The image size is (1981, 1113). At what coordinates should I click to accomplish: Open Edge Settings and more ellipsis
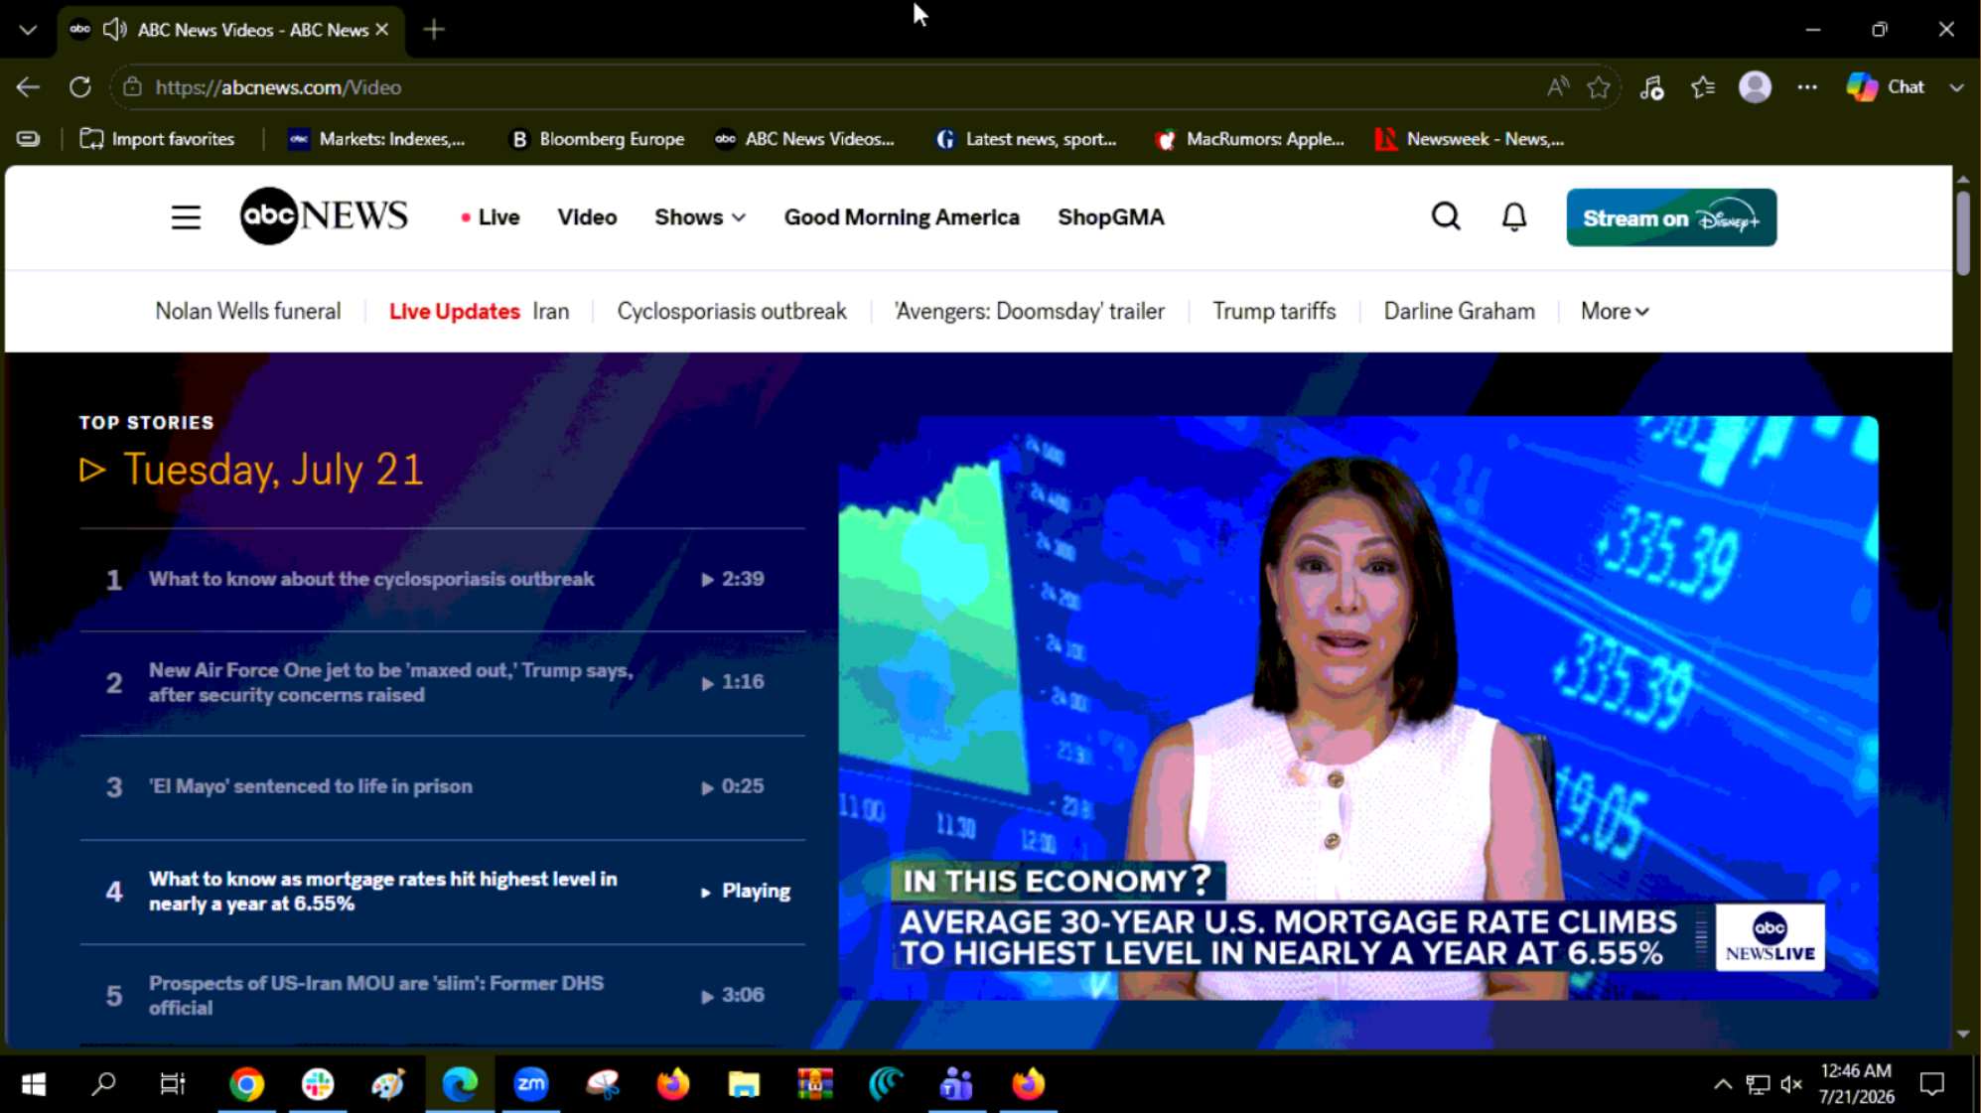1807,87
